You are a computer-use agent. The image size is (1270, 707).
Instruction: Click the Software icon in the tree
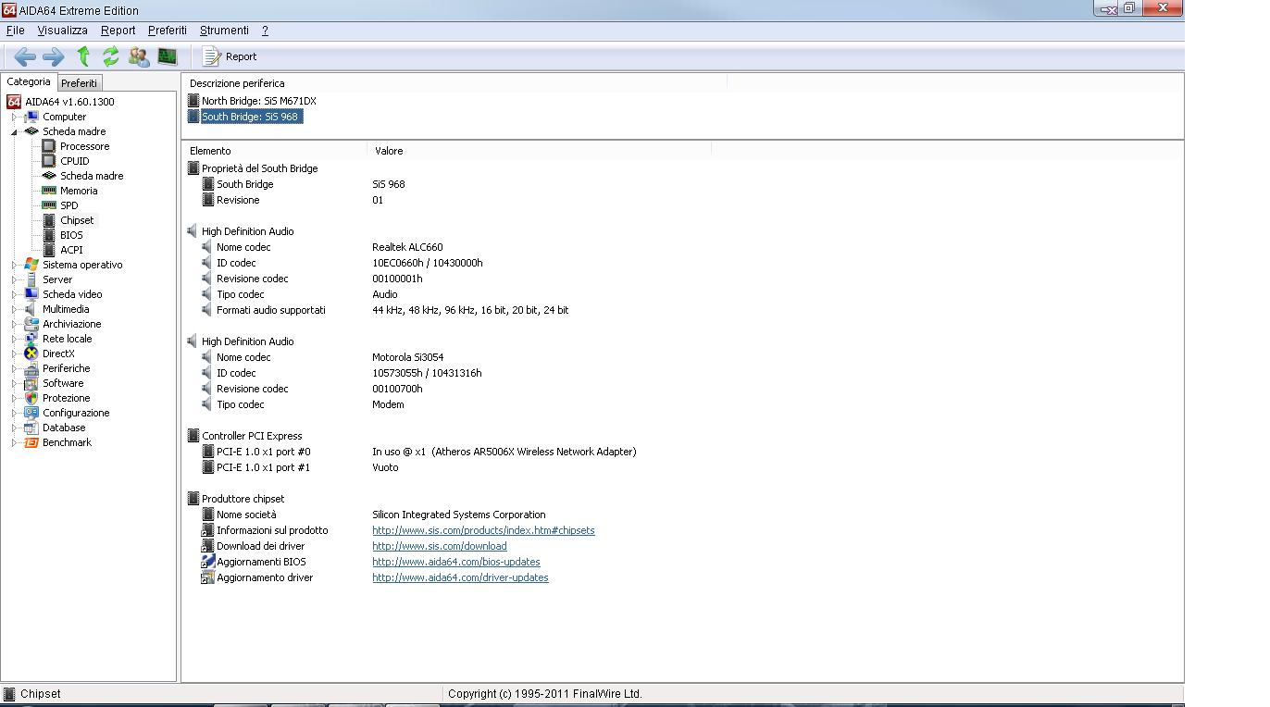click(31, 383)
